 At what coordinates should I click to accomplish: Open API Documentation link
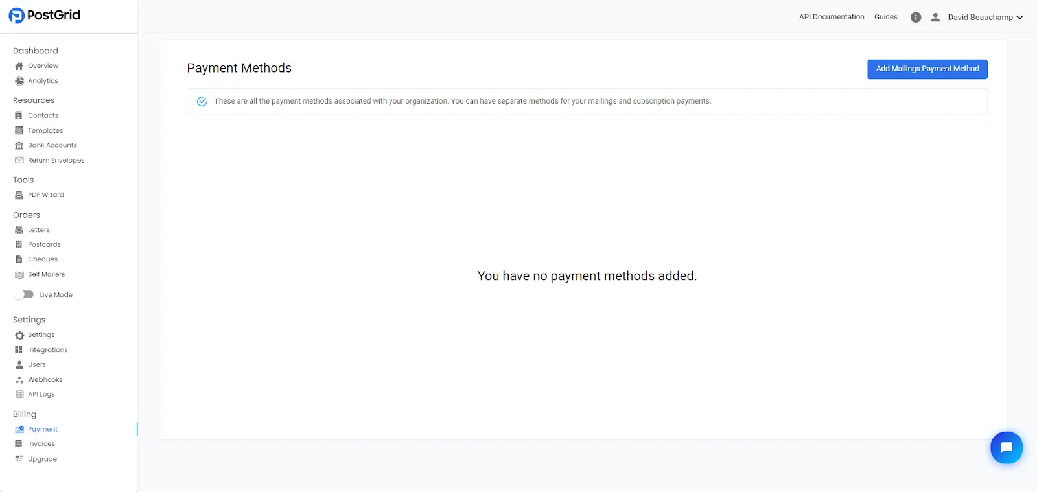pos(832,17)
